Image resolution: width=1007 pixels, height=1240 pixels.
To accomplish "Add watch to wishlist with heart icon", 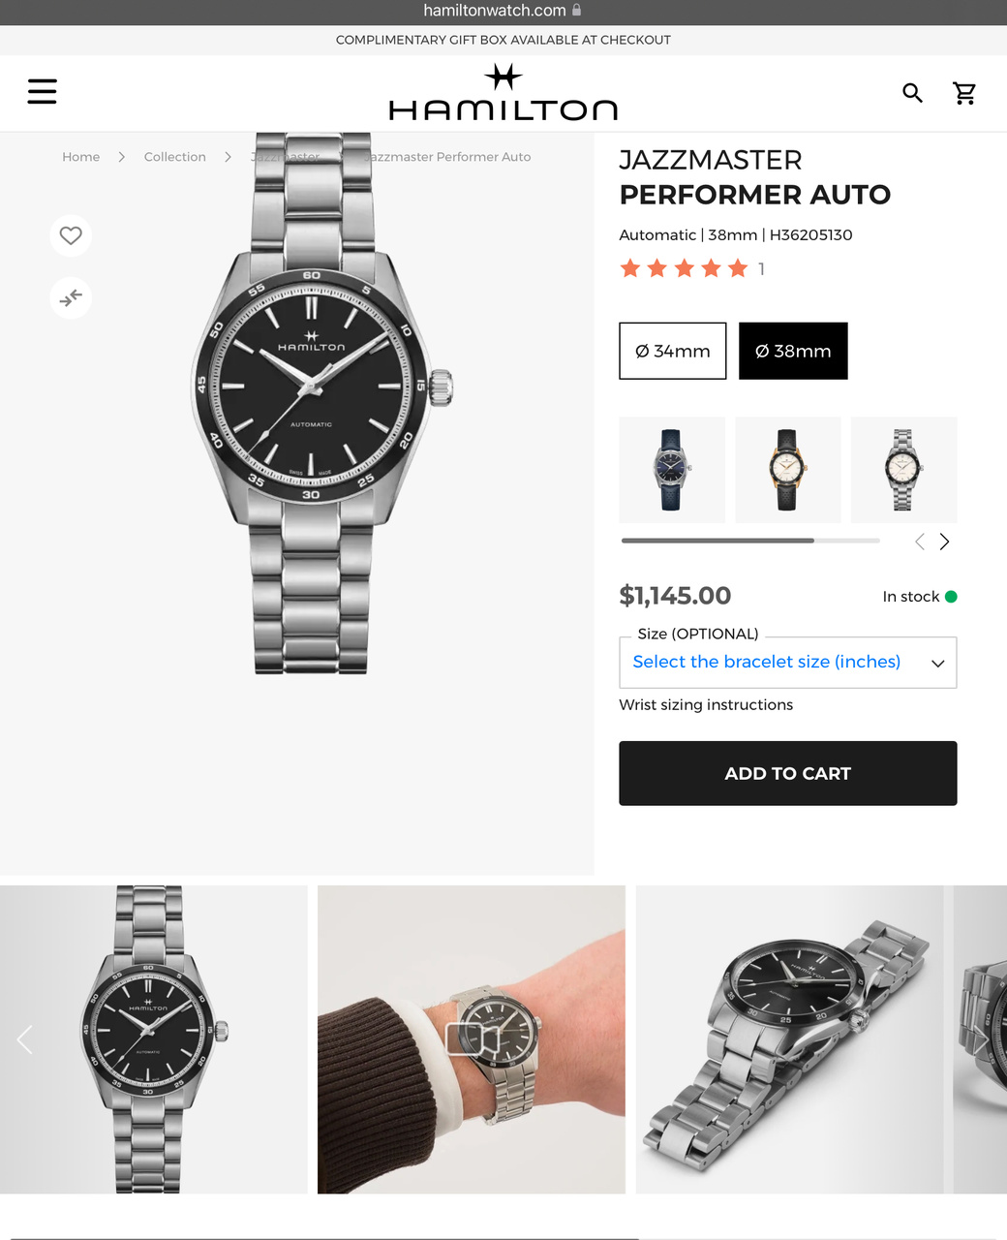I will click(71, 235).
